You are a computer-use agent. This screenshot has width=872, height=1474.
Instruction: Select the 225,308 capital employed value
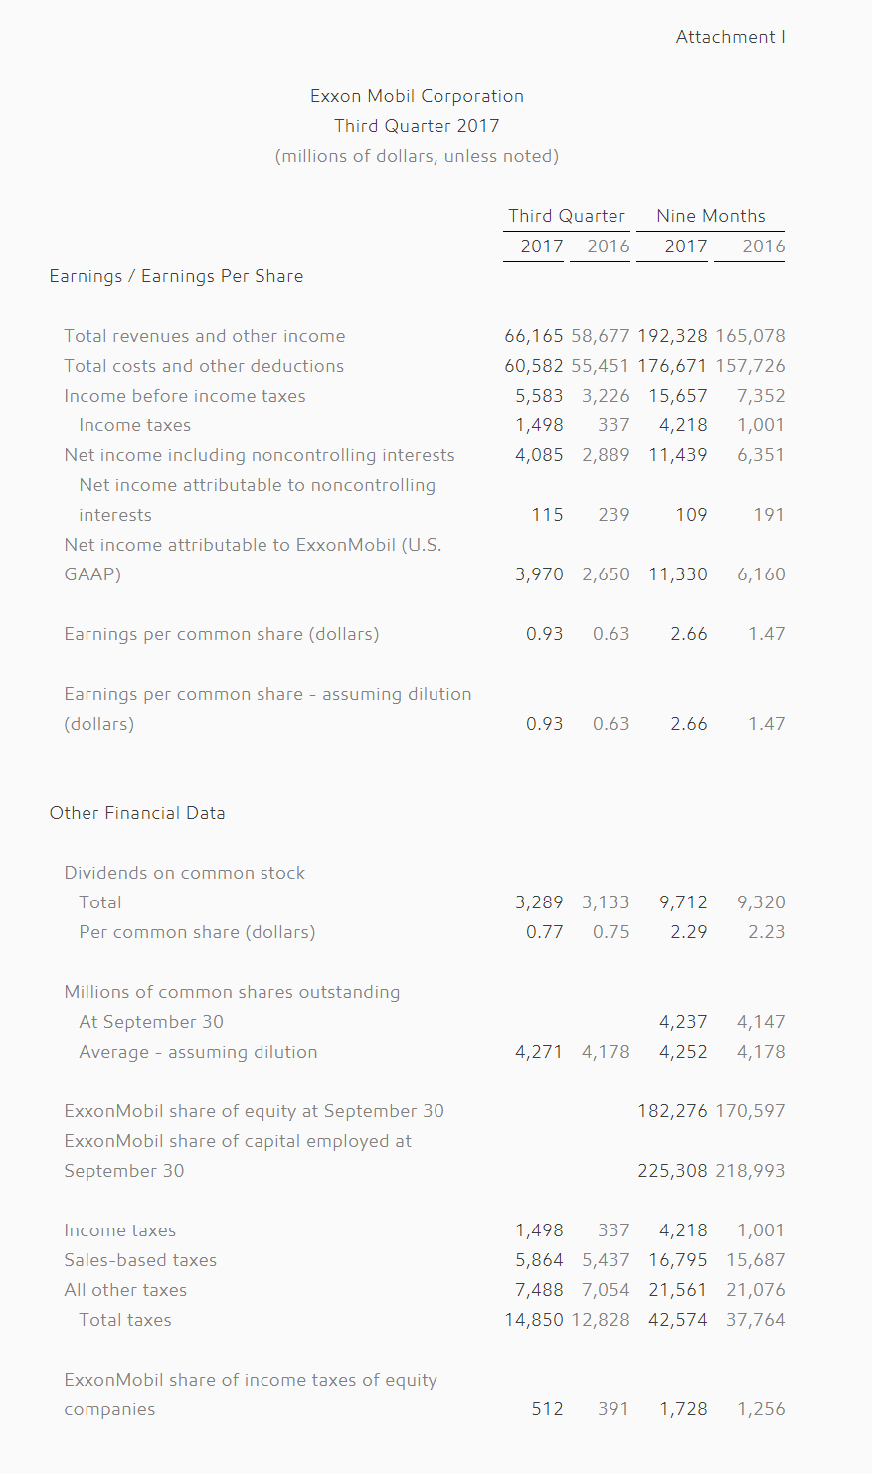(x=673, y=1171)
